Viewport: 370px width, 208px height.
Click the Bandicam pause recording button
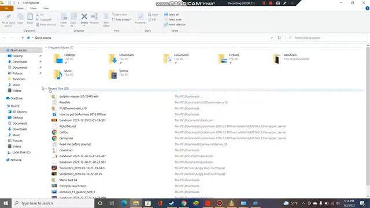pyautogui.click(x=264, y=3)
